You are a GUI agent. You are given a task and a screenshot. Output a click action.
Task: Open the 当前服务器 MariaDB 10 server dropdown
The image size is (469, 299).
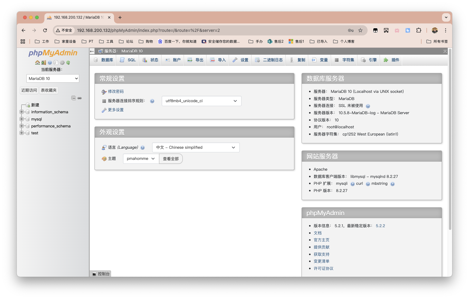coord(53,78)
